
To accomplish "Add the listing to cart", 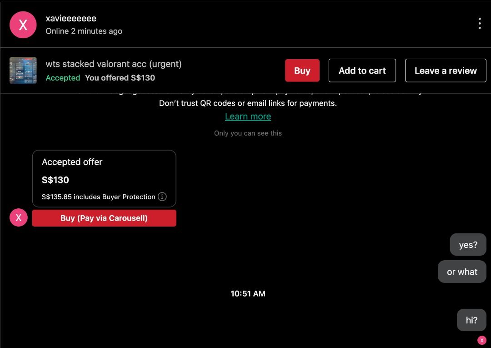I will 362,71.
